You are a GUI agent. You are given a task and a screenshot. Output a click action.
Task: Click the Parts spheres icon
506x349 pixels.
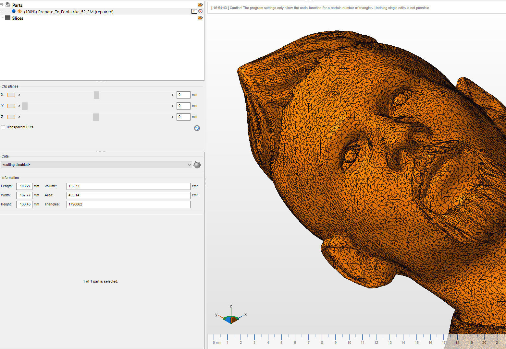pyautogui.click(x=8, y=5)
